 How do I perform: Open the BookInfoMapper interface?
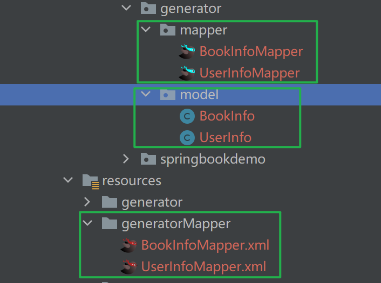pos(251,52)
